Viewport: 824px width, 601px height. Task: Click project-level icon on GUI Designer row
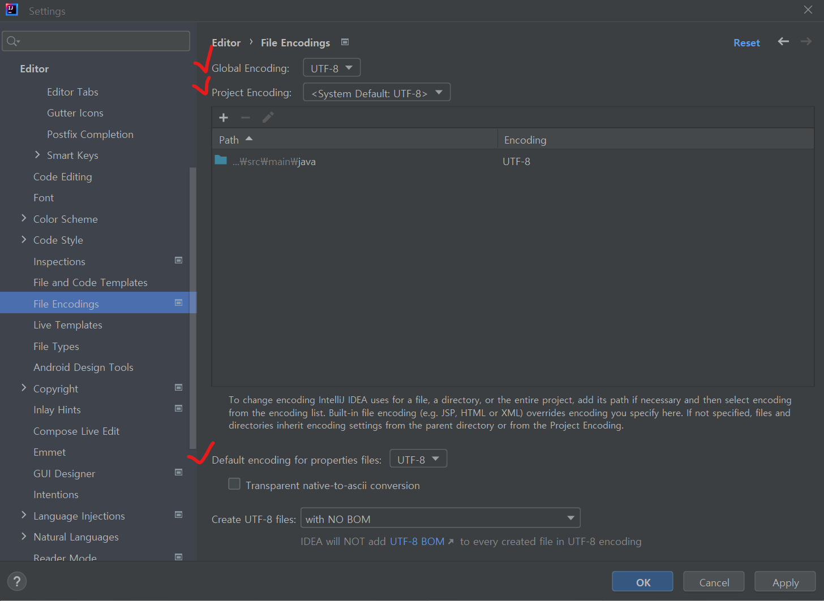(x=178, y=472)
